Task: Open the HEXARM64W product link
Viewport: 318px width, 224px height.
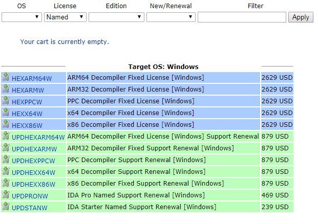Action: 32,78
